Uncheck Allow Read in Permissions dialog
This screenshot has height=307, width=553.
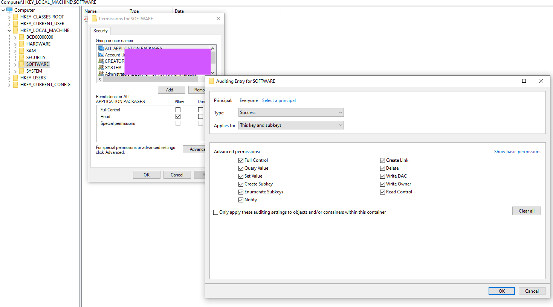(178, 117)
